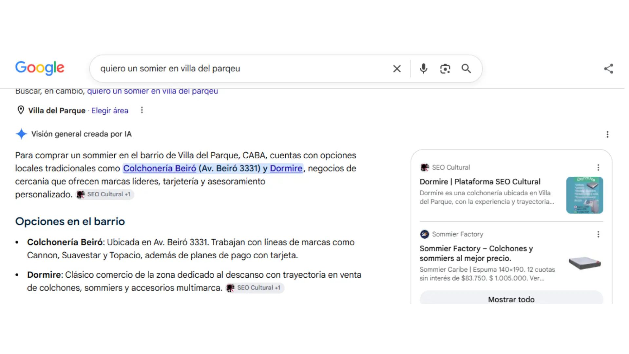Click the location pin icon beside Villa del Parque
This screenshot has height=354, width=629.
coord(21,110)
